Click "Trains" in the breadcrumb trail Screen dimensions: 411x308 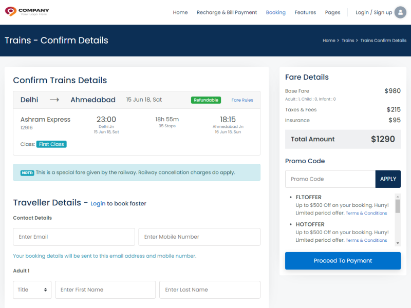[348, 40]
